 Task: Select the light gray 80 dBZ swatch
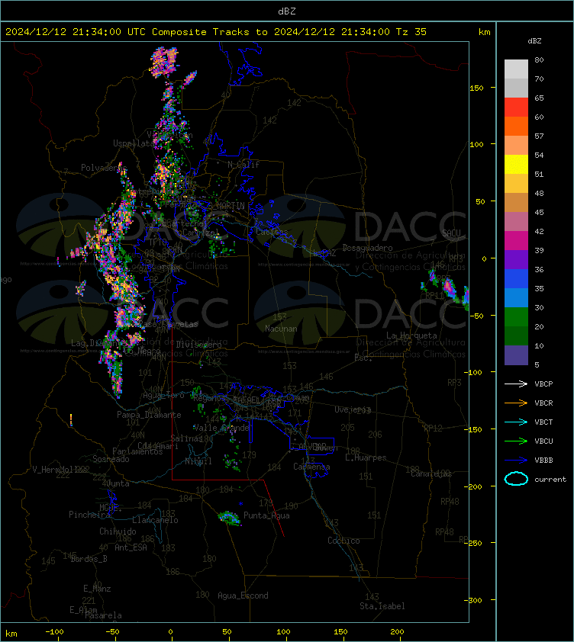point(516,69)
